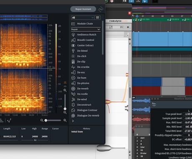Expand the 110.0914 tempo marker dropdown arrow
192x159 pixels.
[x=168, y=20]
